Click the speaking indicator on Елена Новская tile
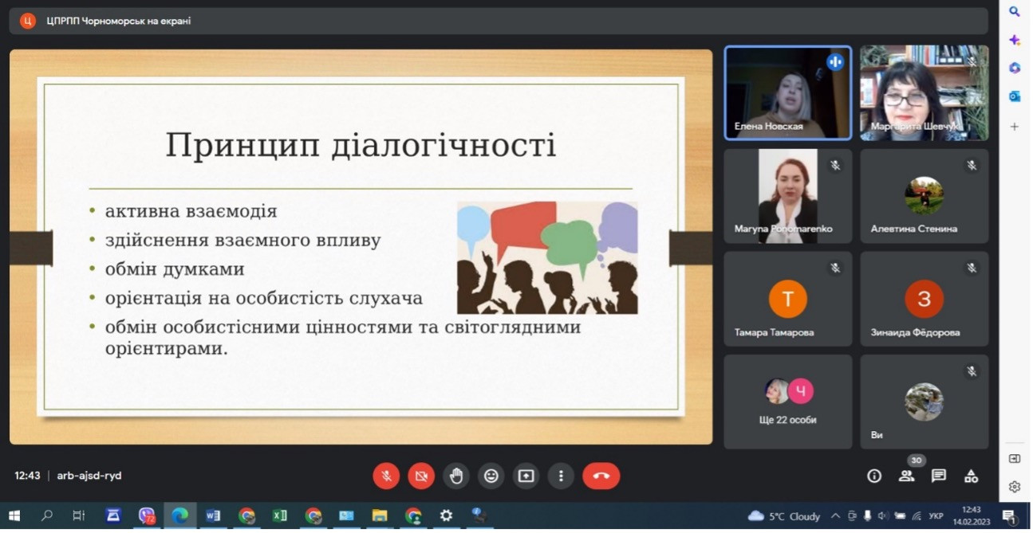The width and height of the screenshot is (1033, 533). coord(835,61)
